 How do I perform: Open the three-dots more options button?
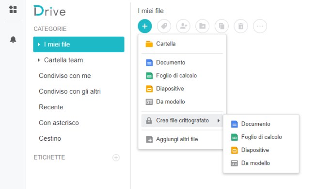coord(260,26)
